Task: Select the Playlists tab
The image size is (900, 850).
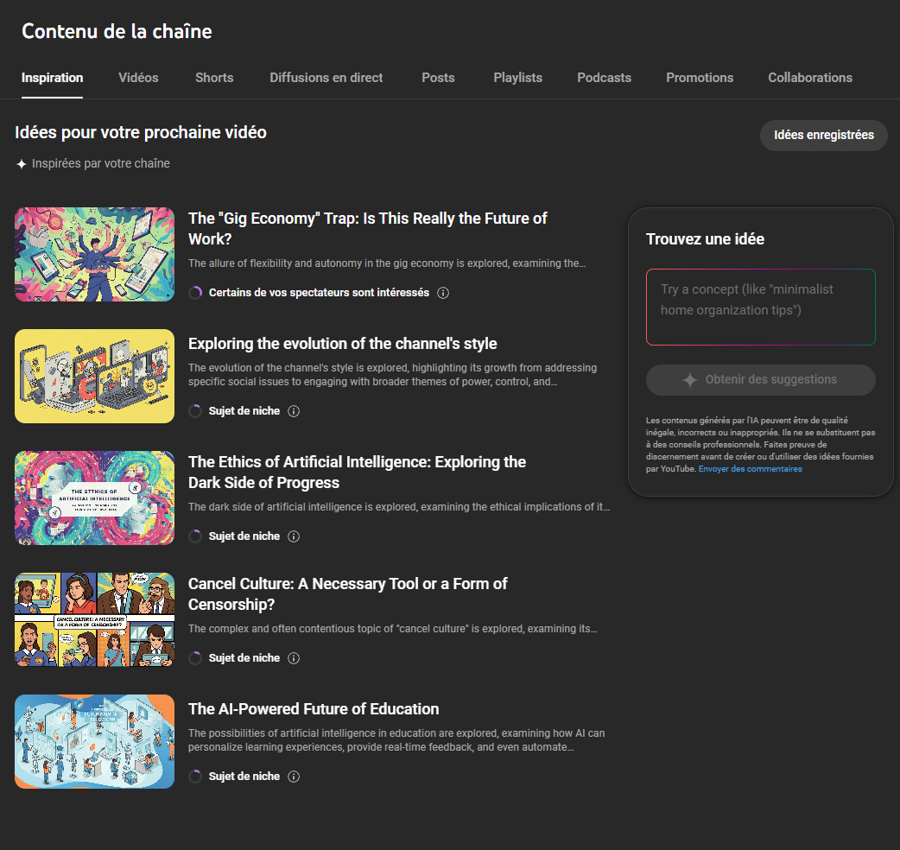Action: pyautogui.click(x=517, y=78)
